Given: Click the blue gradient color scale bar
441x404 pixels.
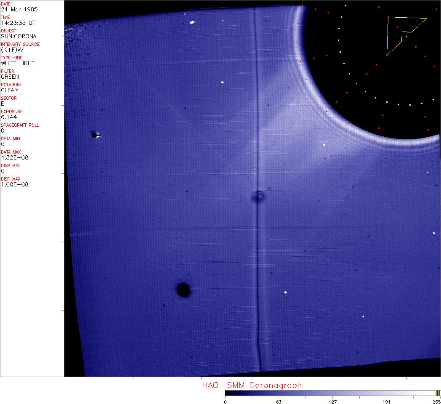Looking at the screenshot, I should [328, 393].
